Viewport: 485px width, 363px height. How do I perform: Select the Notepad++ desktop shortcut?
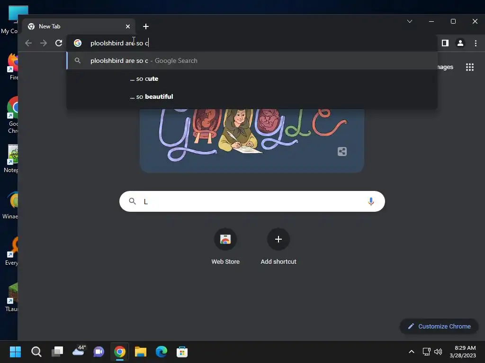pos(12,159)
